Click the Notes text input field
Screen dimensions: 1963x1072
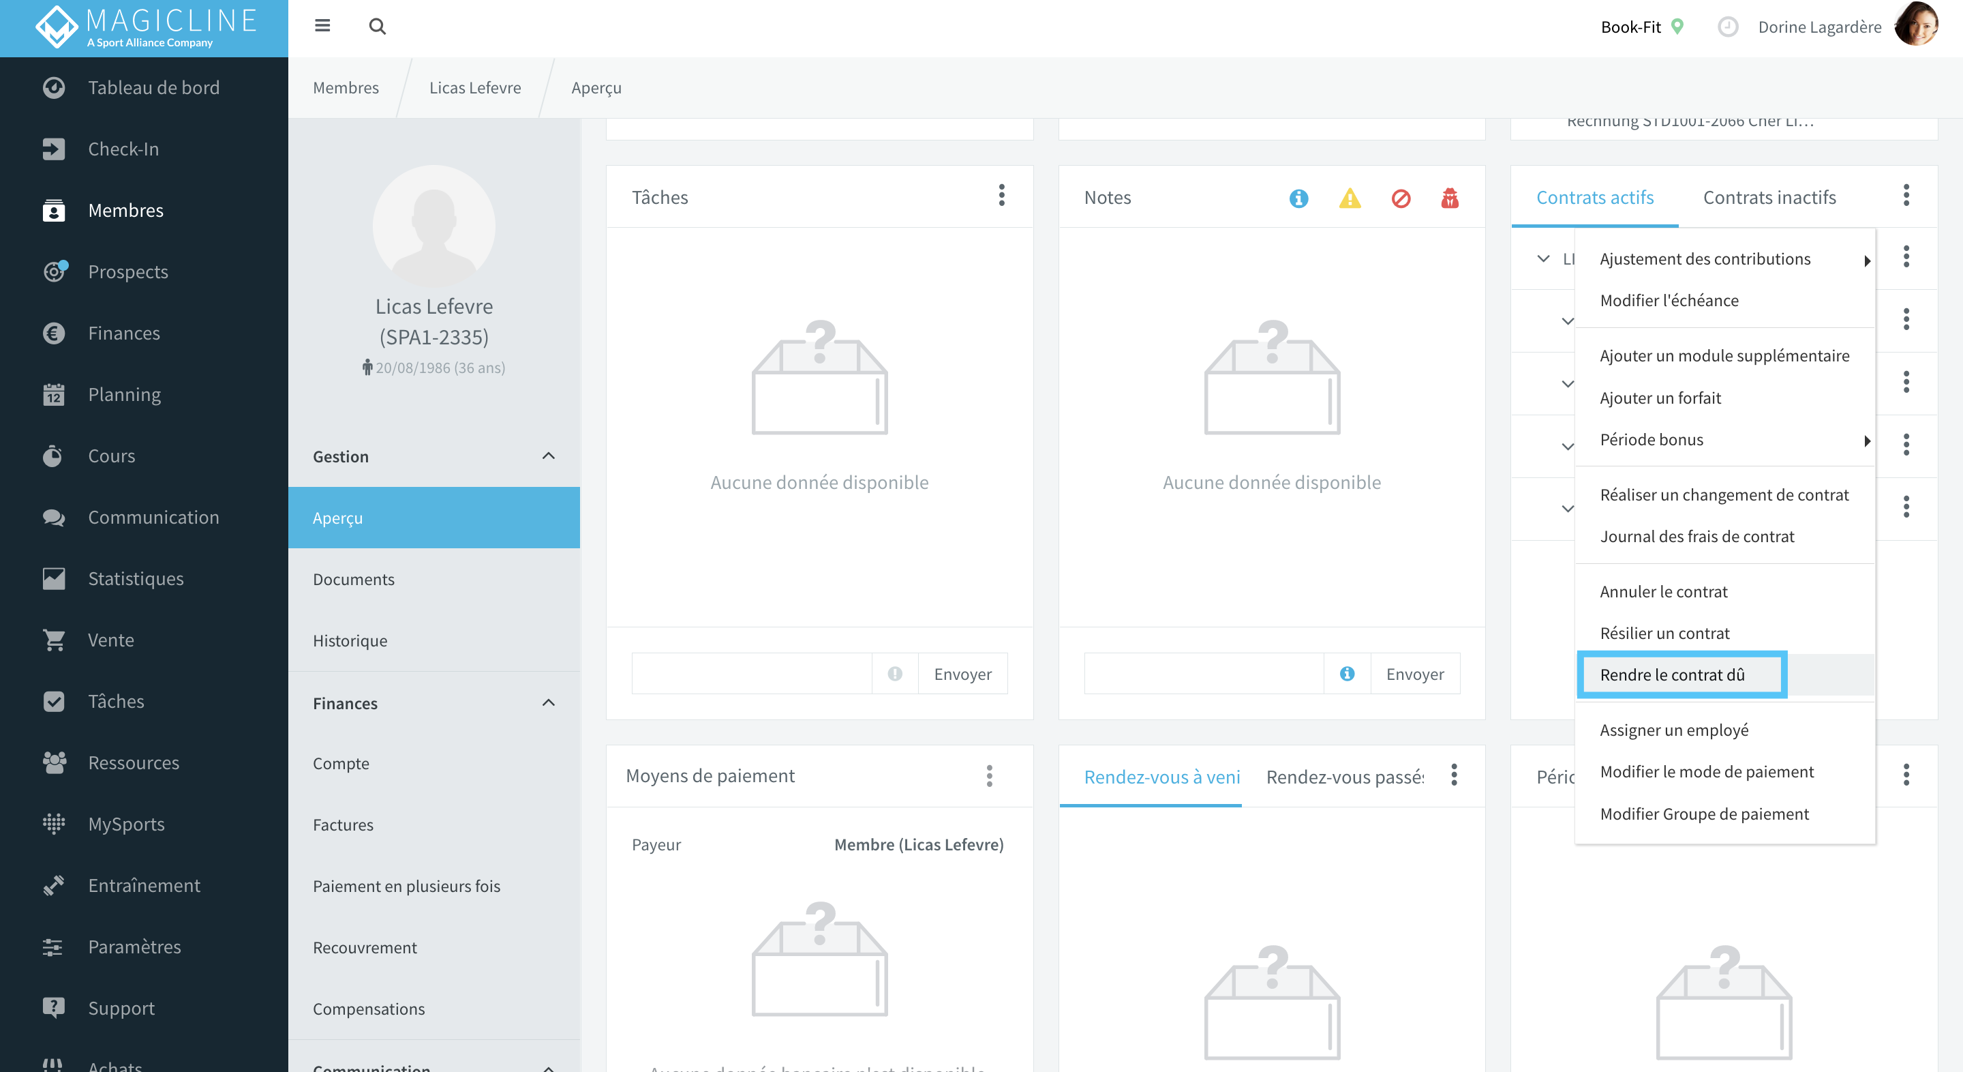(x=1204, y=674)
